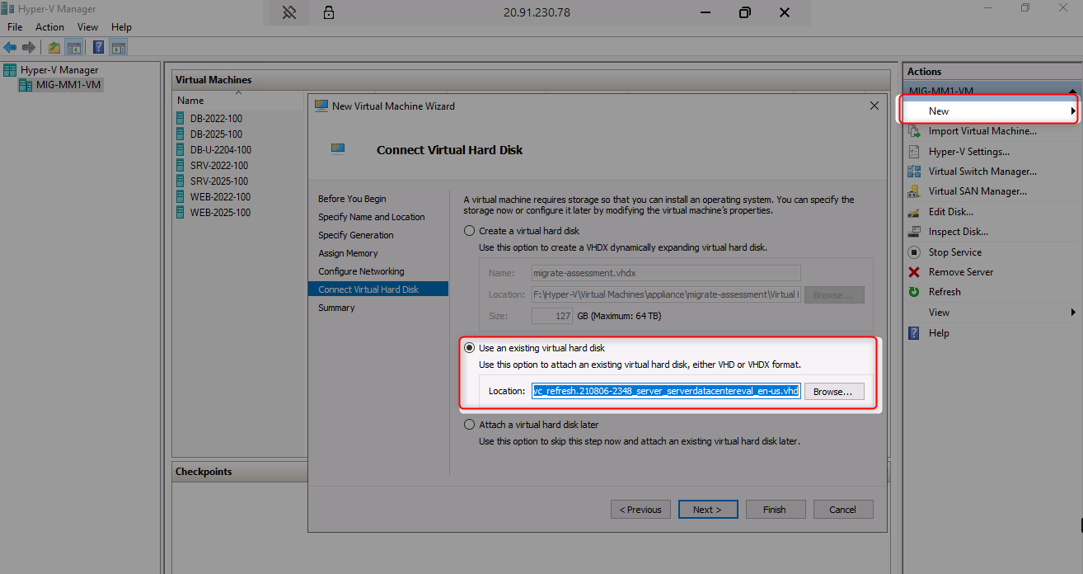Screen dimensions: 1083x574
Task: Go to Summary wizard step
Action: tap(336, 308)
